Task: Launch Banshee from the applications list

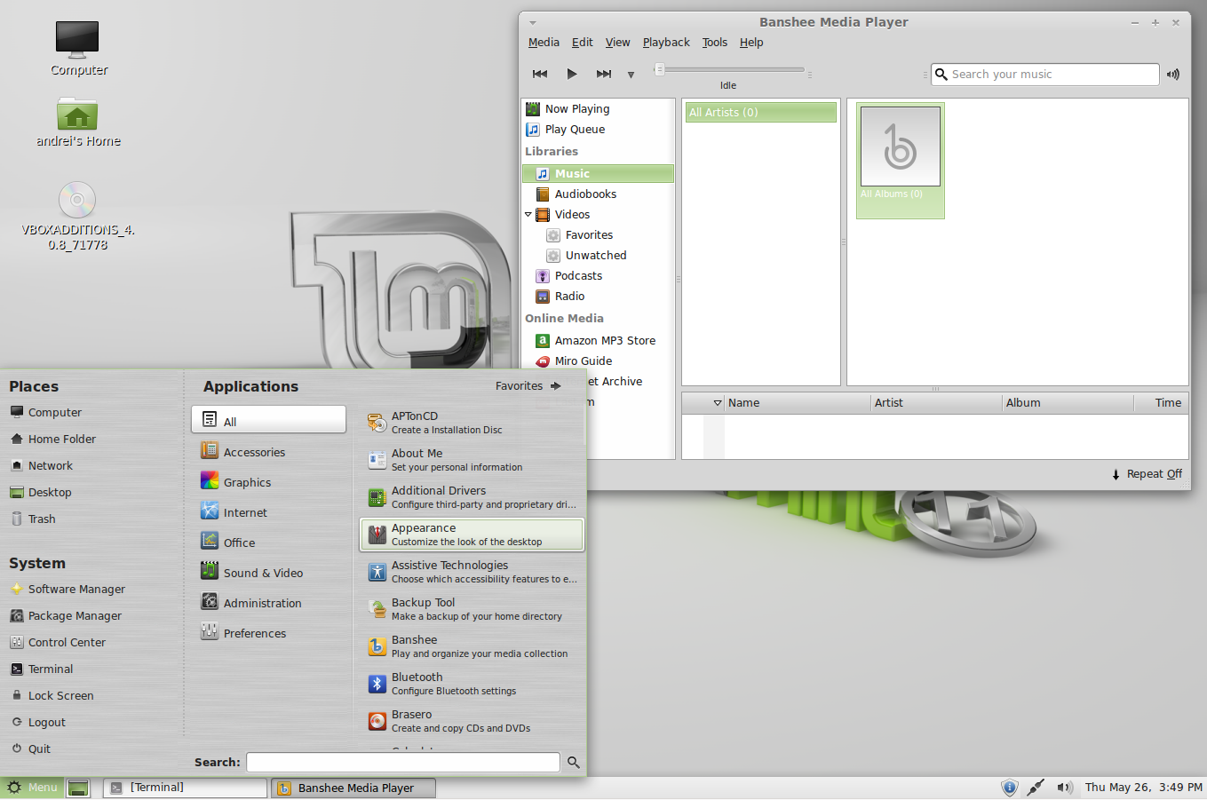Action: coord(472,646)
